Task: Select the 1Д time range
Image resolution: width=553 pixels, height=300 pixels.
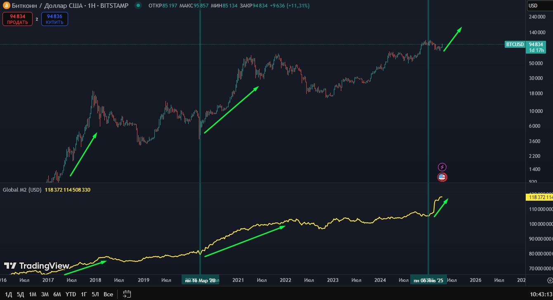Action: coord(8,294)
